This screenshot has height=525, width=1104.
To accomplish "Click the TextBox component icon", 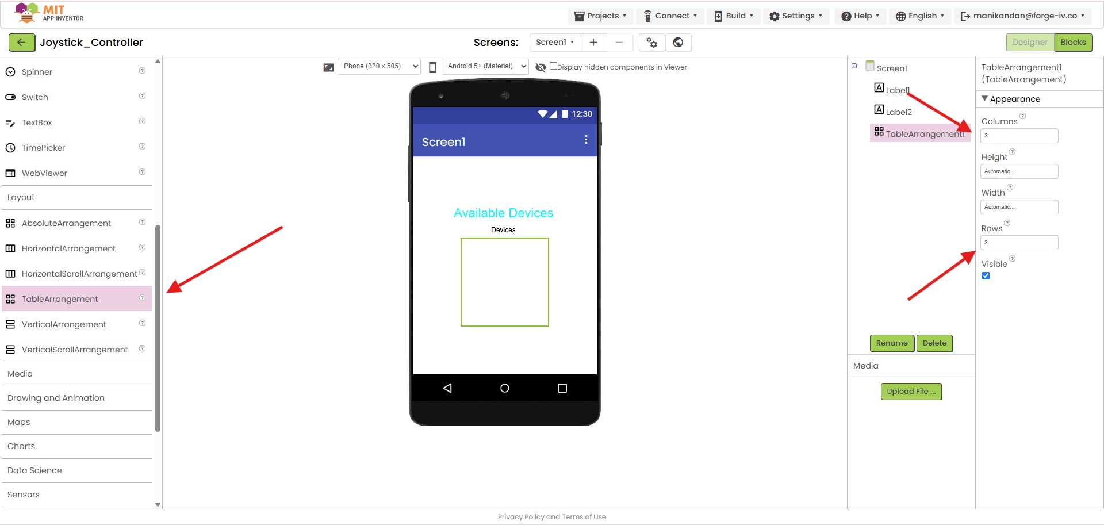I will pos(10,122).
